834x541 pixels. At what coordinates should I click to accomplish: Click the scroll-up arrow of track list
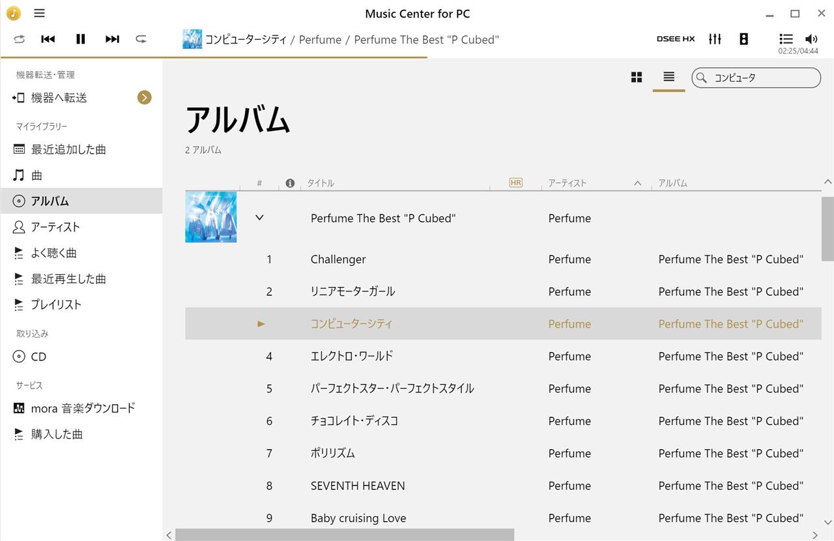coord(827,182)
